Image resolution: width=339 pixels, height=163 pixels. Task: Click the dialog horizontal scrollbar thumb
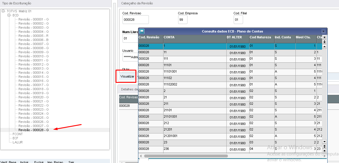tap(186, 156)
